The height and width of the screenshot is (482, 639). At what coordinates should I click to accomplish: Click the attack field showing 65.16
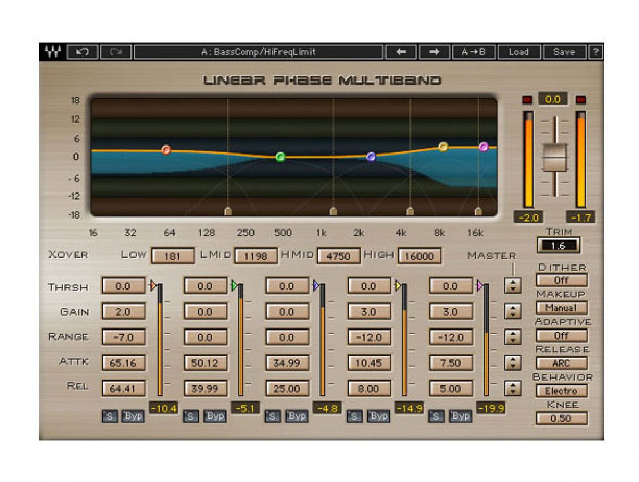[x=123, y=363]
